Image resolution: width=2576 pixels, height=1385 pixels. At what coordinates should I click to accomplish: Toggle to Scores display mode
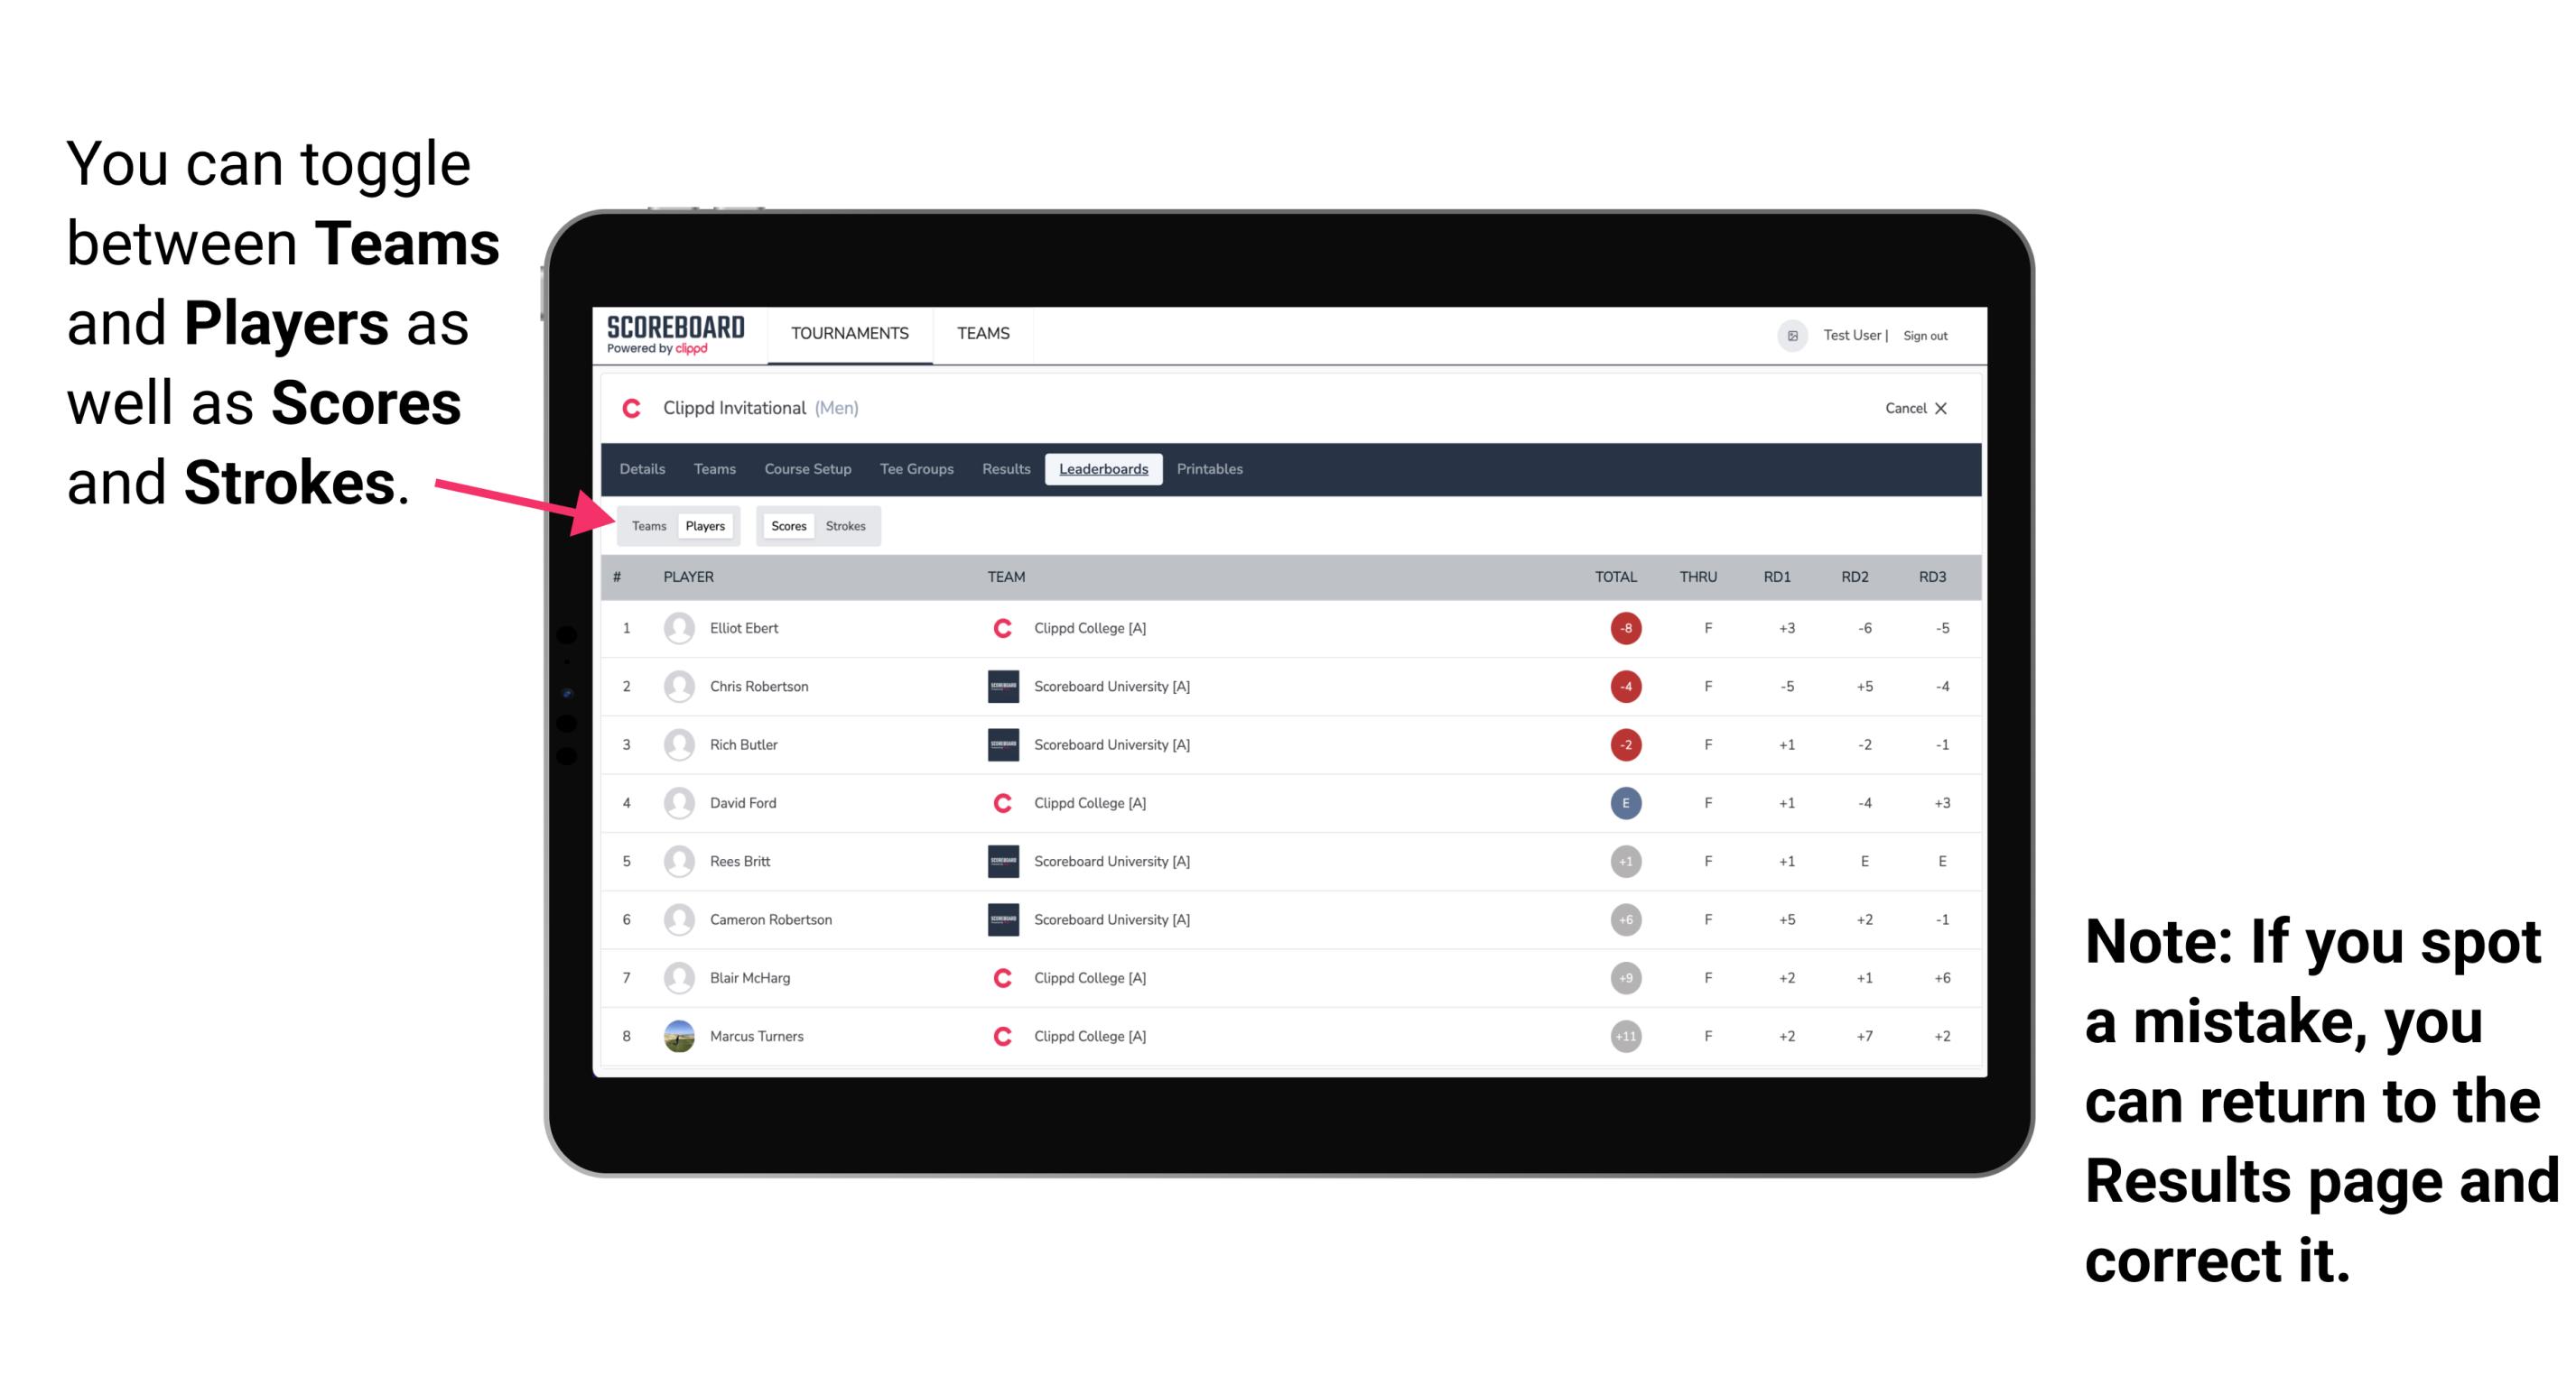coord(785,525)
